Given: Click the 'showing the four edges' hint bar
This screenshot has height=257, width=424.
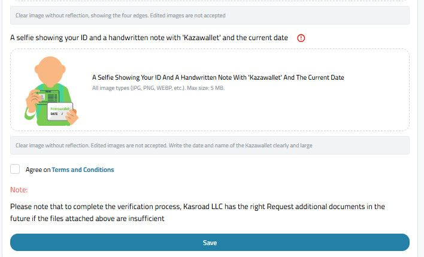Looking at the screenshot, I should (120, 15).
